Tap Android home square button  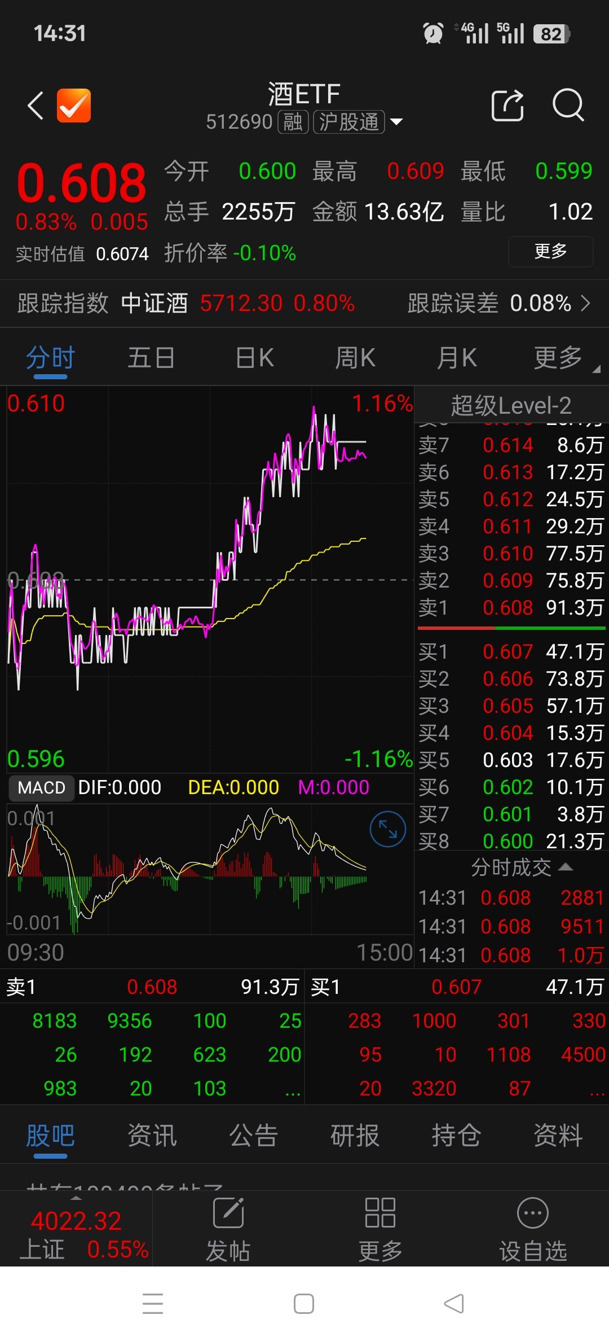click(x=304, y=1303)
